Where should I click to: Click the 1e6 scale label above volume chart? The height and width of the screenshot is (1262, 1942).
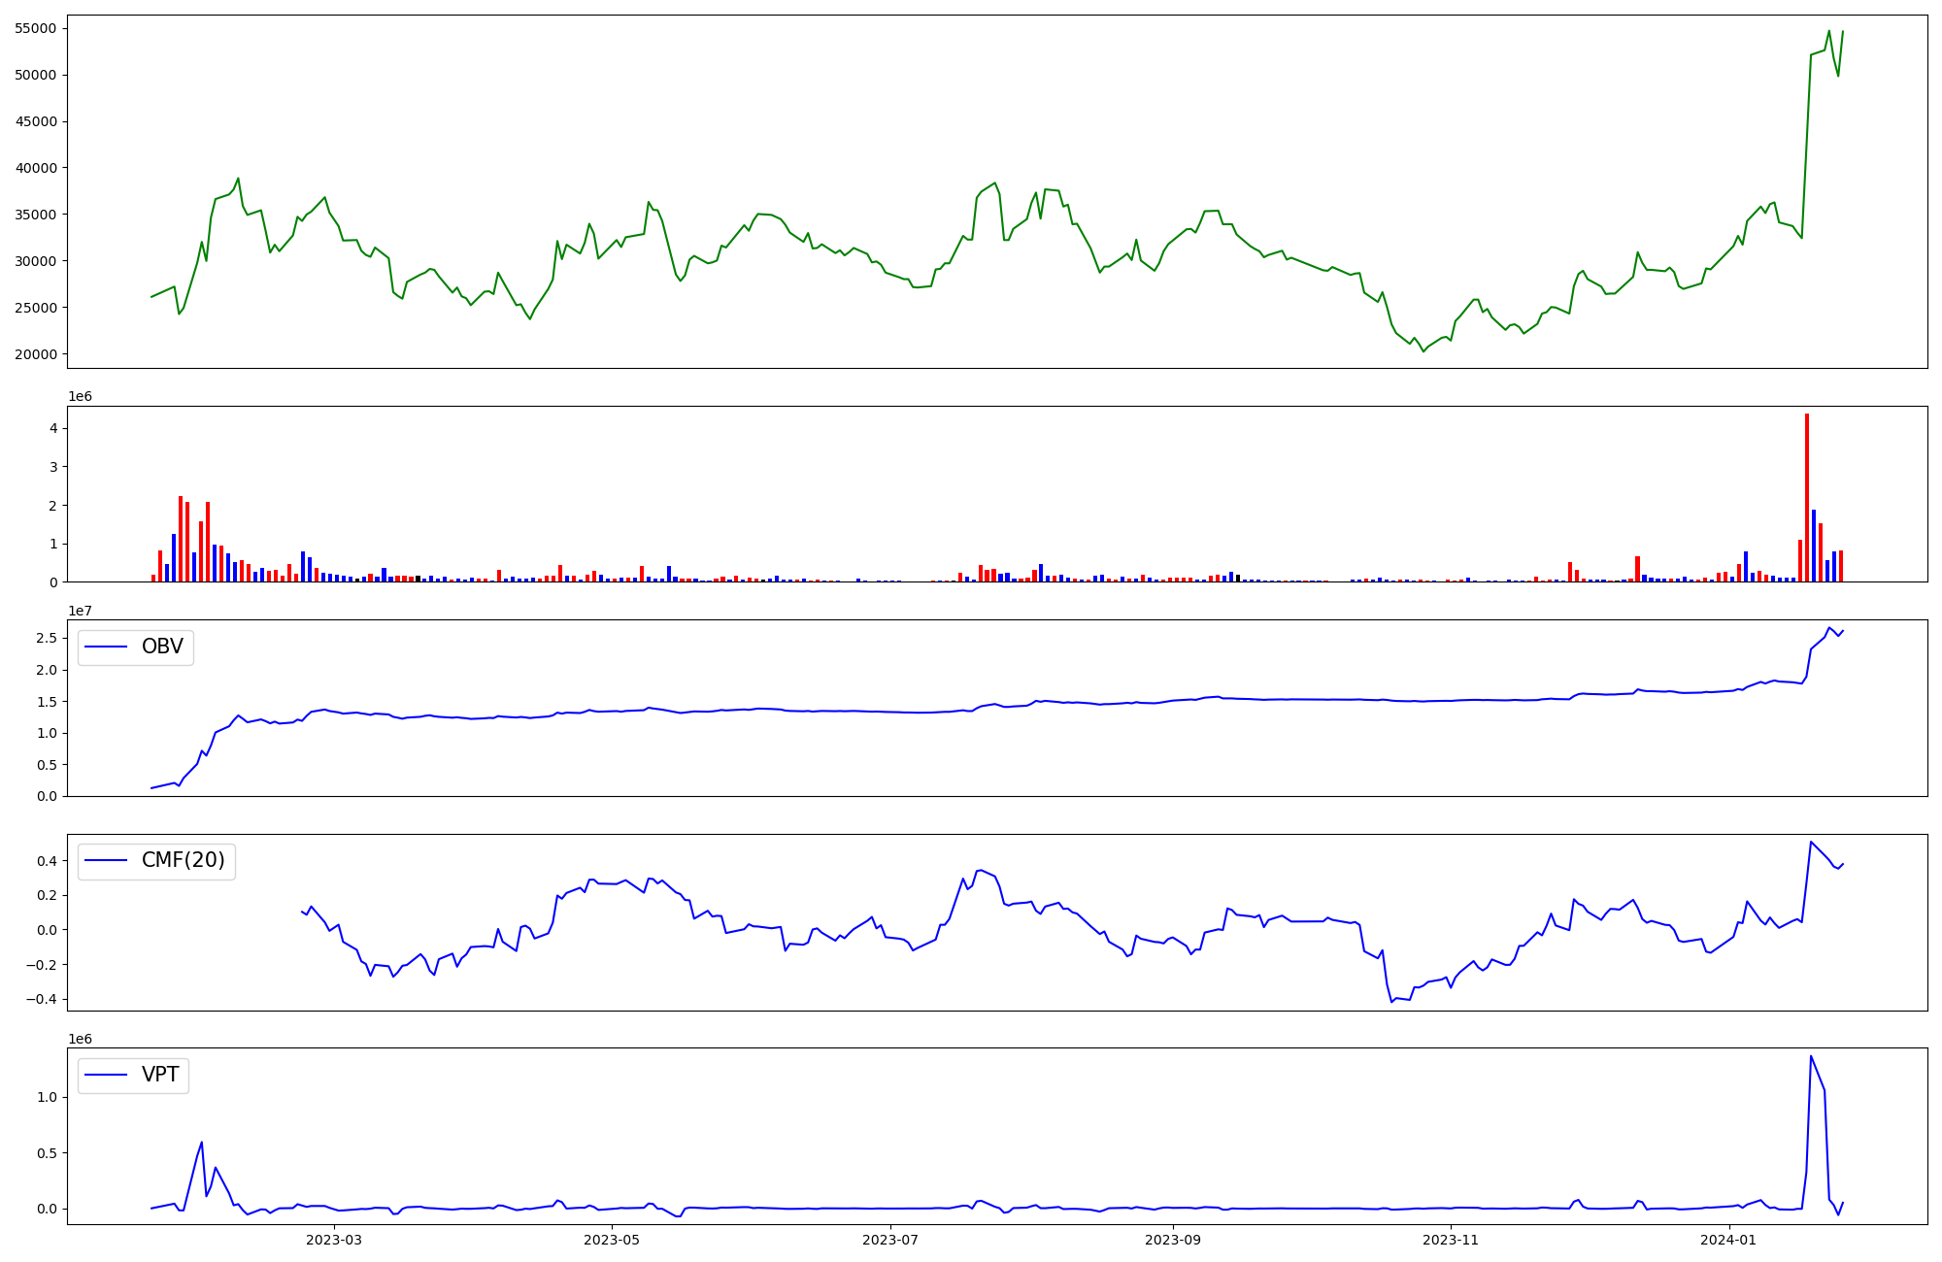[x=81, y=397]
